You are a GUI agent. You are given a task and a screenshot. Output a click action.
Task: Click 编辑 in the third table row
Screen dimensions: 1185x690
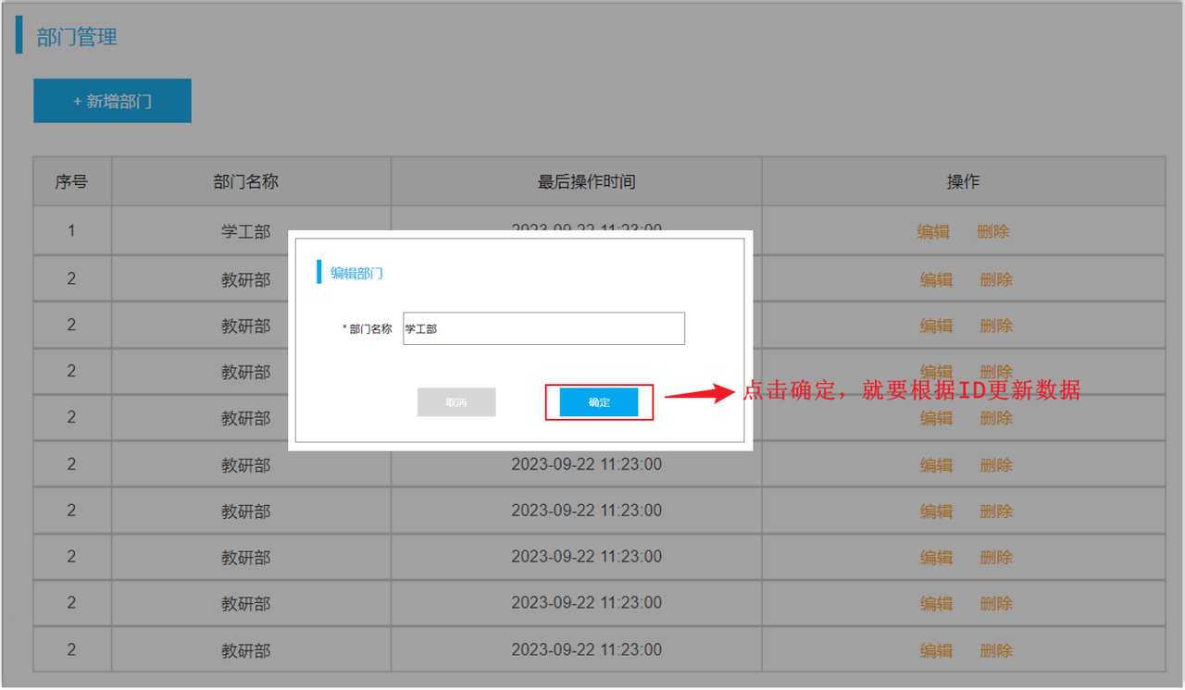(936, 326)
